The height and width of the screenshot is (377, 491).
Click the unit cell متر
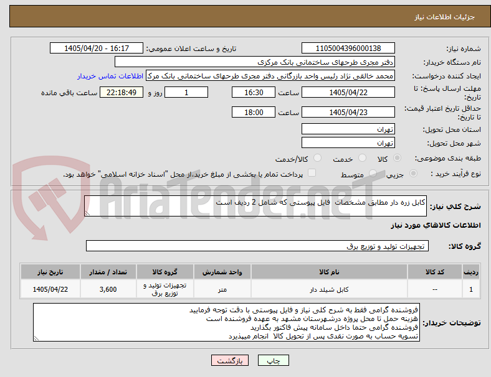[x=222, y=289]
